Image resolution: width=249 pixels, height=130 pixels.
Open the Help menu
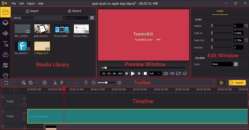point(41,4)
